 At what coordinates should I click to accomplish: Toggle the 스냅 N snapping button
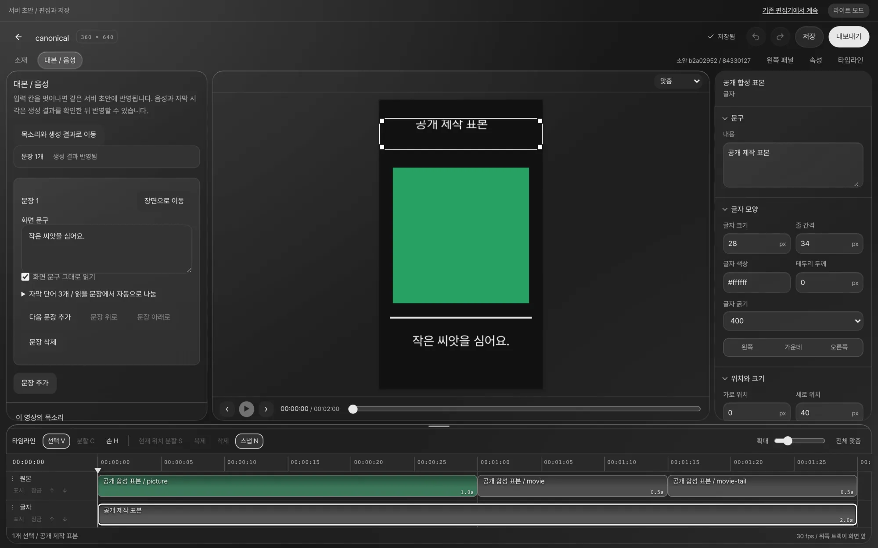coord(249,441)
